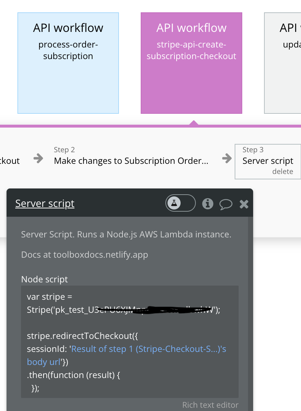Open the Rich text editor

tap(210, 405)
